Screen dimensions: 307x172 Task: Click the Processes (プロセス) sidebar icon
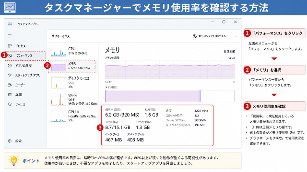(x=10, y=46)
